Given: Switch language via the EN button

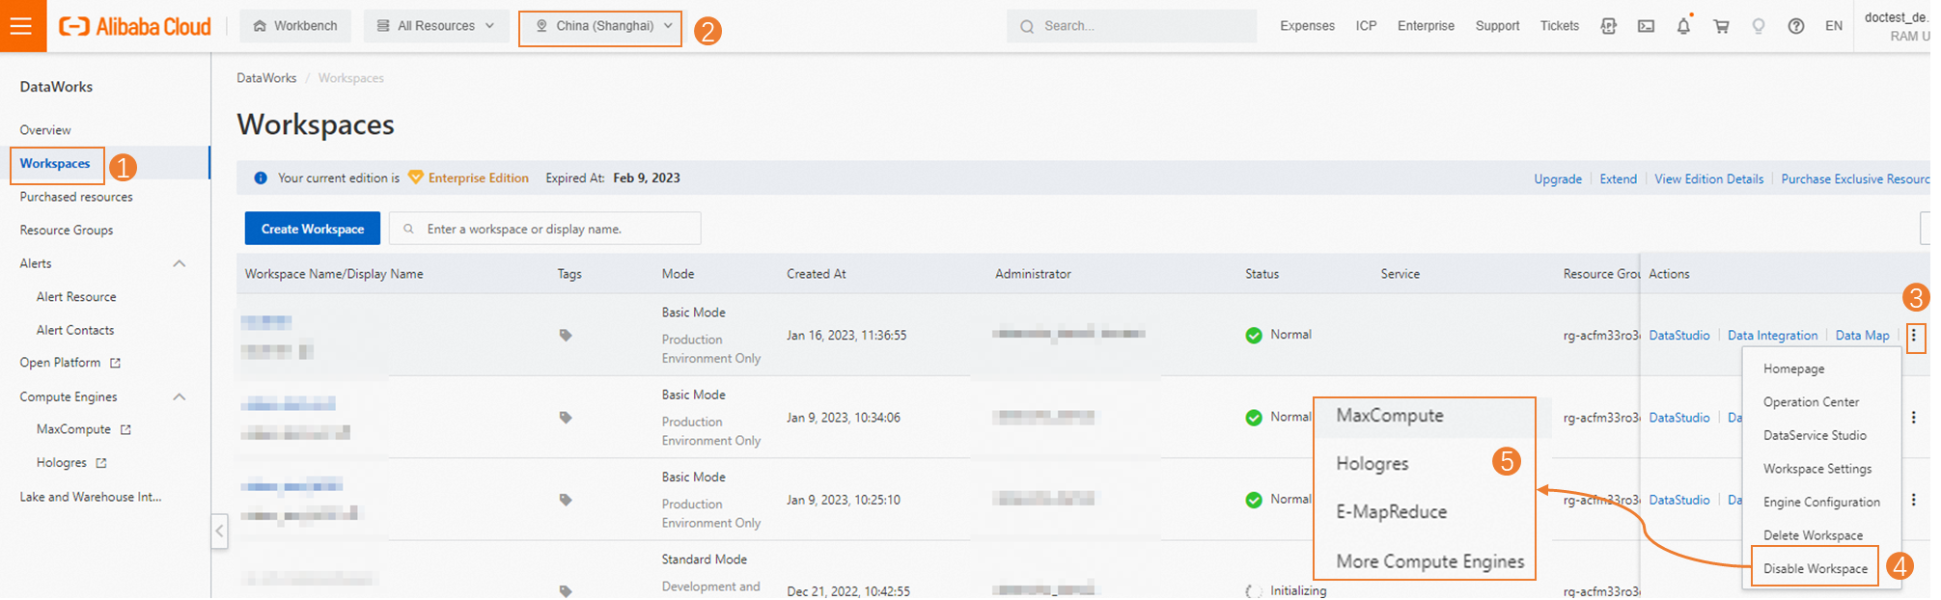Looking at the screenshot, I should (1834, 26).
